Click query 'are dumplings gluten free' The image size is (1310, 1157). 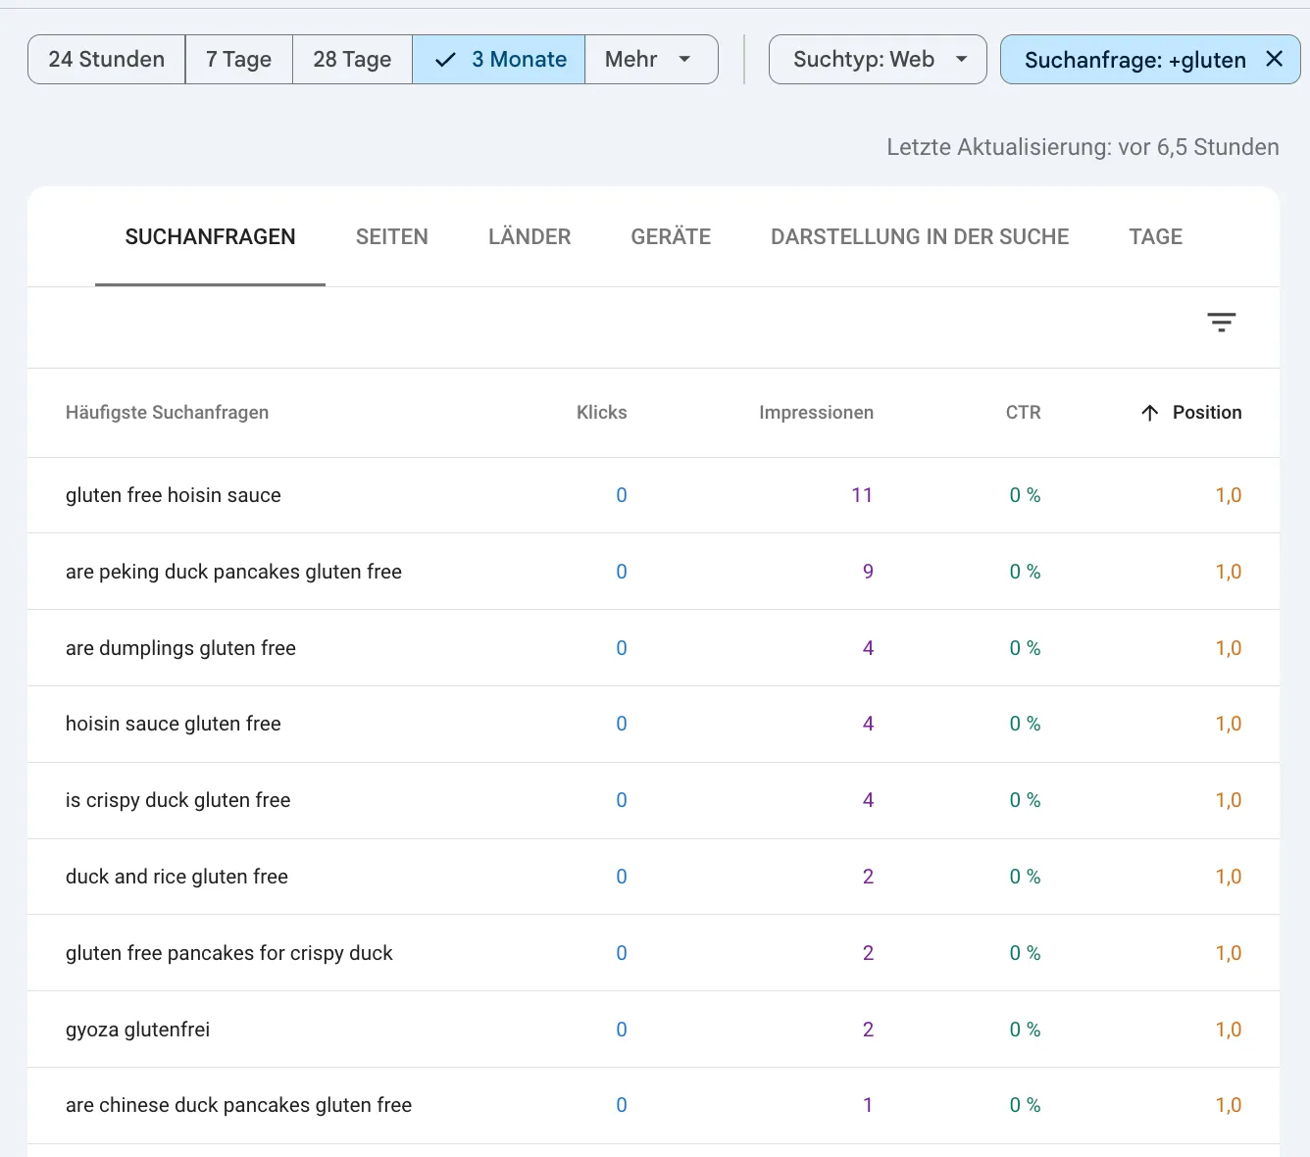(180, 648)
